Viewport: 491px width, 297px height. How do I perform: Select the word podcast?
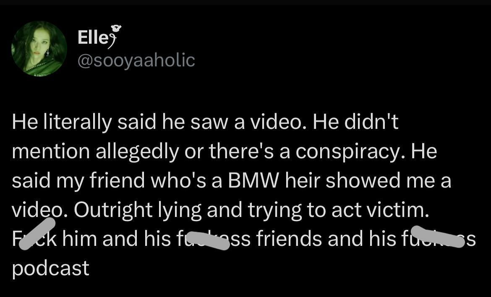tap(51, 268)
